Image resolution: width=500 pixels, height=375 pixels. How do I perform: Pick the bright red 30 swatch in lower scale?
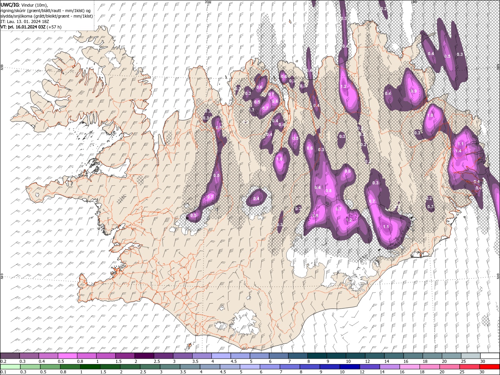(489, 366)
